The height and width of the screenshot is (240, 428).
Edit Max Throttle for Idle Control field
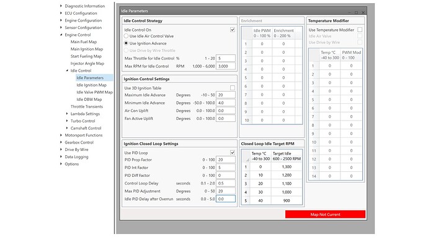225,58
